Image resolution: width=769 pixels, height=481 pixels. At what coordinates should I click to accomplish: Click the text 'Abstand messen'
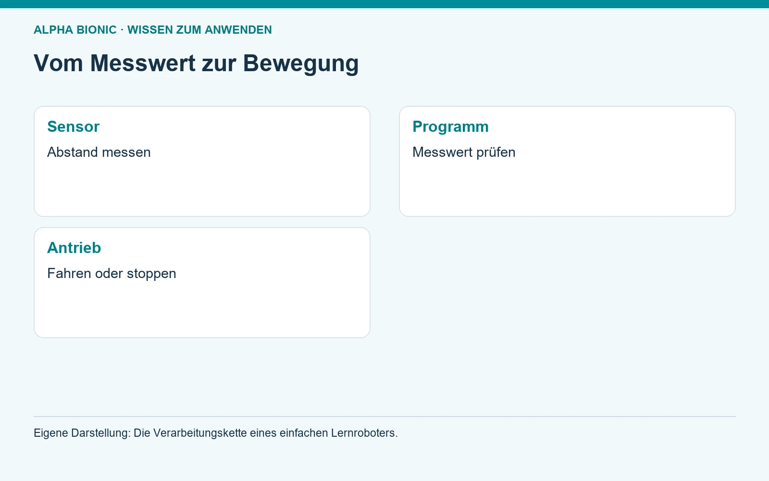99,152
